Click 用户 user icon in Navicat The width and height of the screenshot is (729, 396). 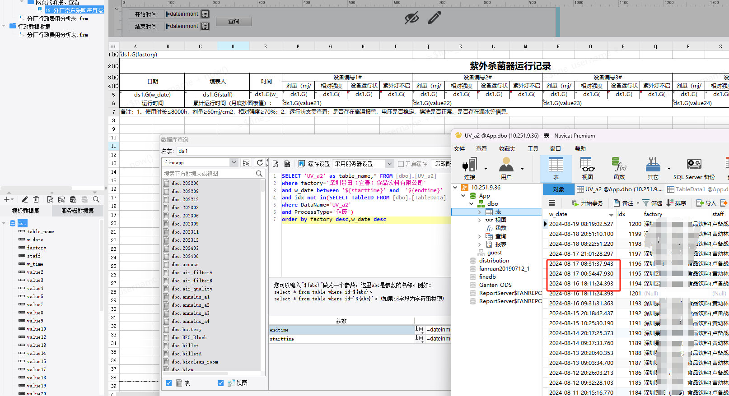click(x=506, y=168)
